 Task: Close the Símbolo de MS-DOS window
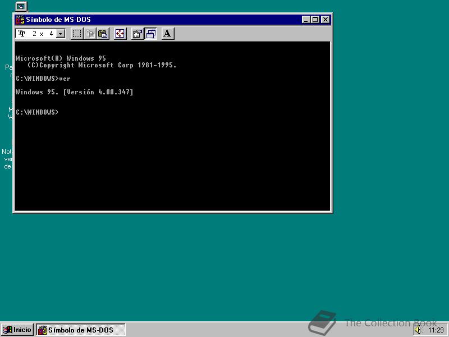[326, 20]
